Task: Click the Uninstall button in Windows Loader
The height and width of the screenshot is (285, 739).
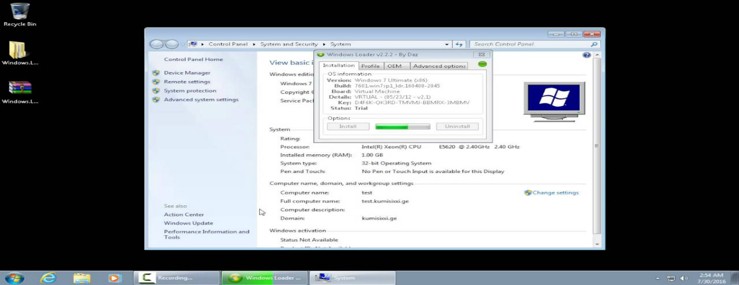Action: 457,126
